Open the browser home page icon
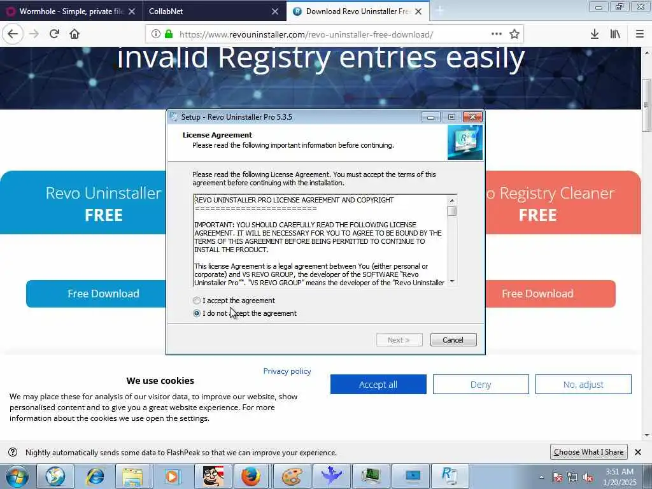652x489 pixels. (x=74, y=34)
